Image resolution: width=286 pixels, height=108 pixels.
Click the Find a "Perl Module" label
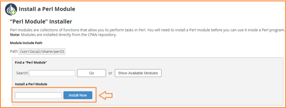[x=31, y=62]
